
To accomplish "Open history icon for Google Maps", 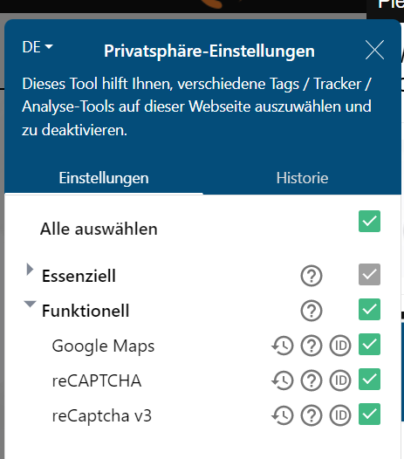I will pyautogui.click(x=282, y=346).
